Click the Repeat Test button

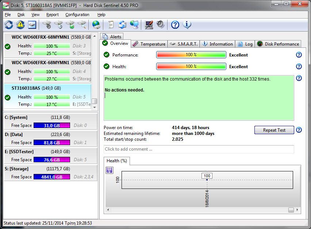click(274, 130)
